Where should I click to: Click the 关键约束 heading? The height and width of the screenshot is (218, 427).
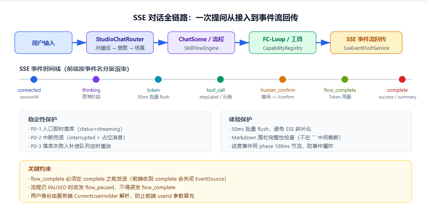click(39, 169)
